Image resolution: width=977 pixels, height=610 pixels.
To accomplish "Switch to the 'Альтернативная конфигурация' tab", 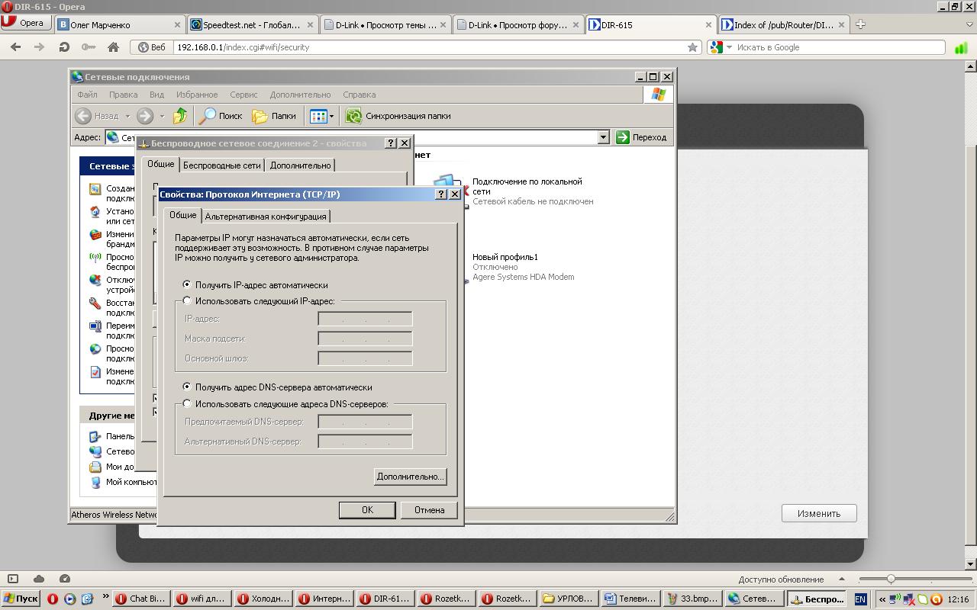I will (266, 217).
